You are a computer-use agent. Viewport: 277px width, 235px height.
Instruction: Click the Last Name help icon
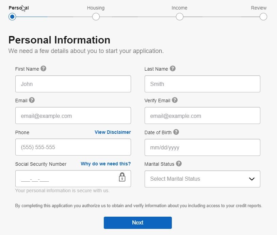click(x=173, y=69)
